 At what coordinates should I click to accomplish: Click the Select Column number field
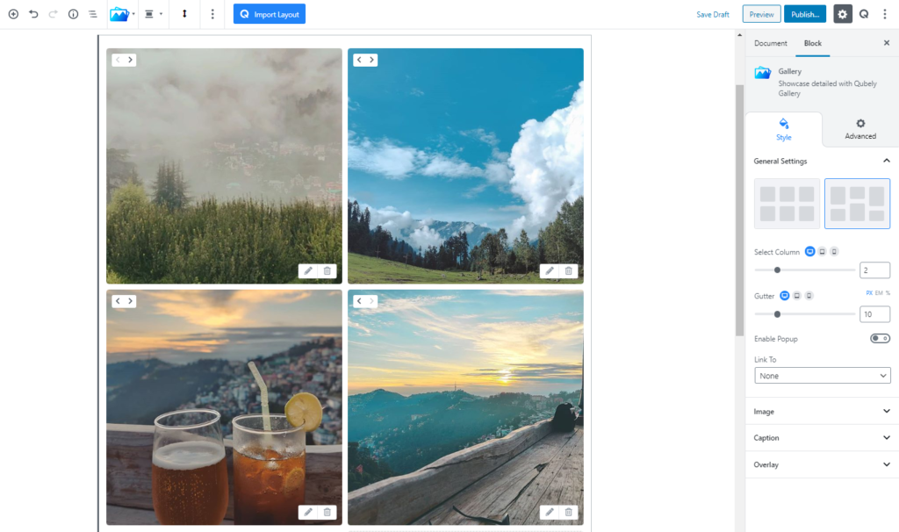[875, 270]
